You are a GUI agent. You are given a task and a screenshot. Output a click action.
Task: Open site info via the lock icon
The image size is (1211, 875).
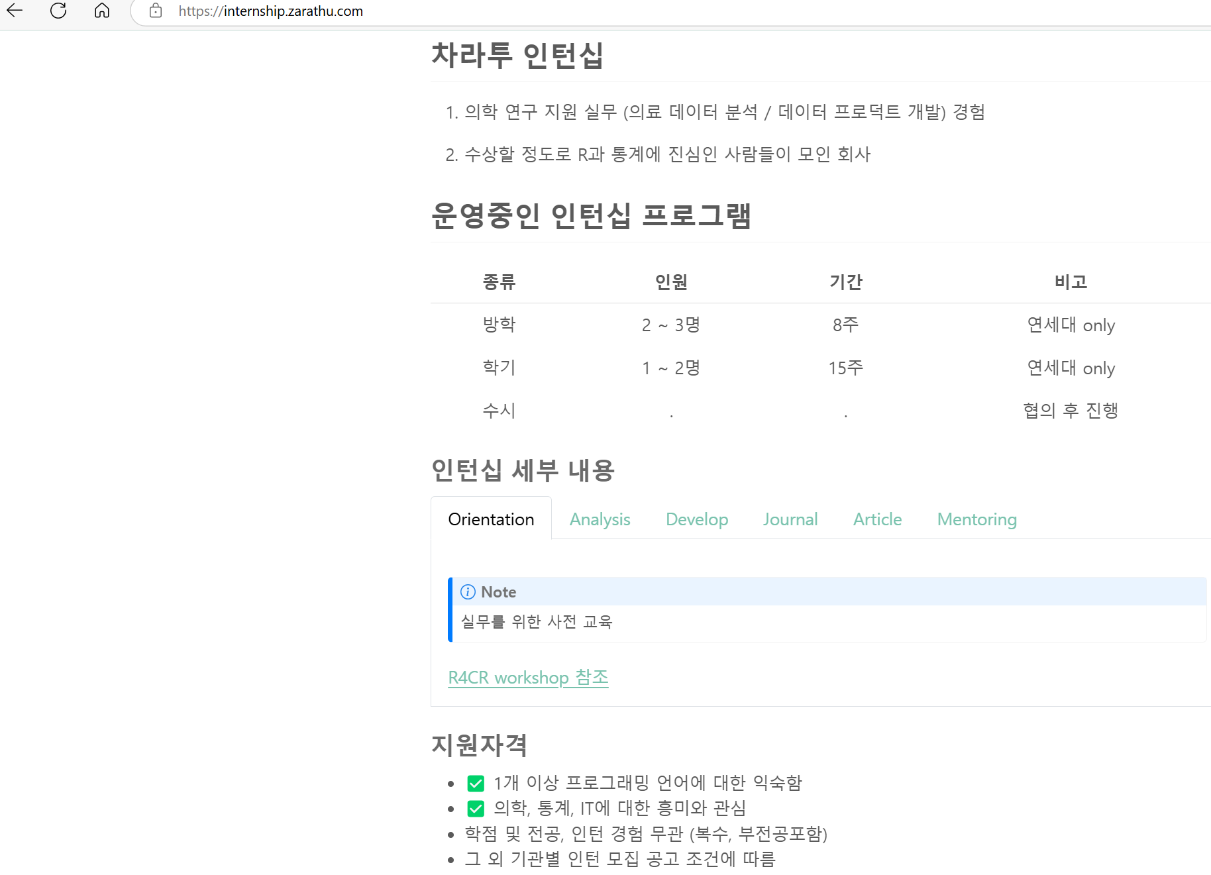click(156, 11)
